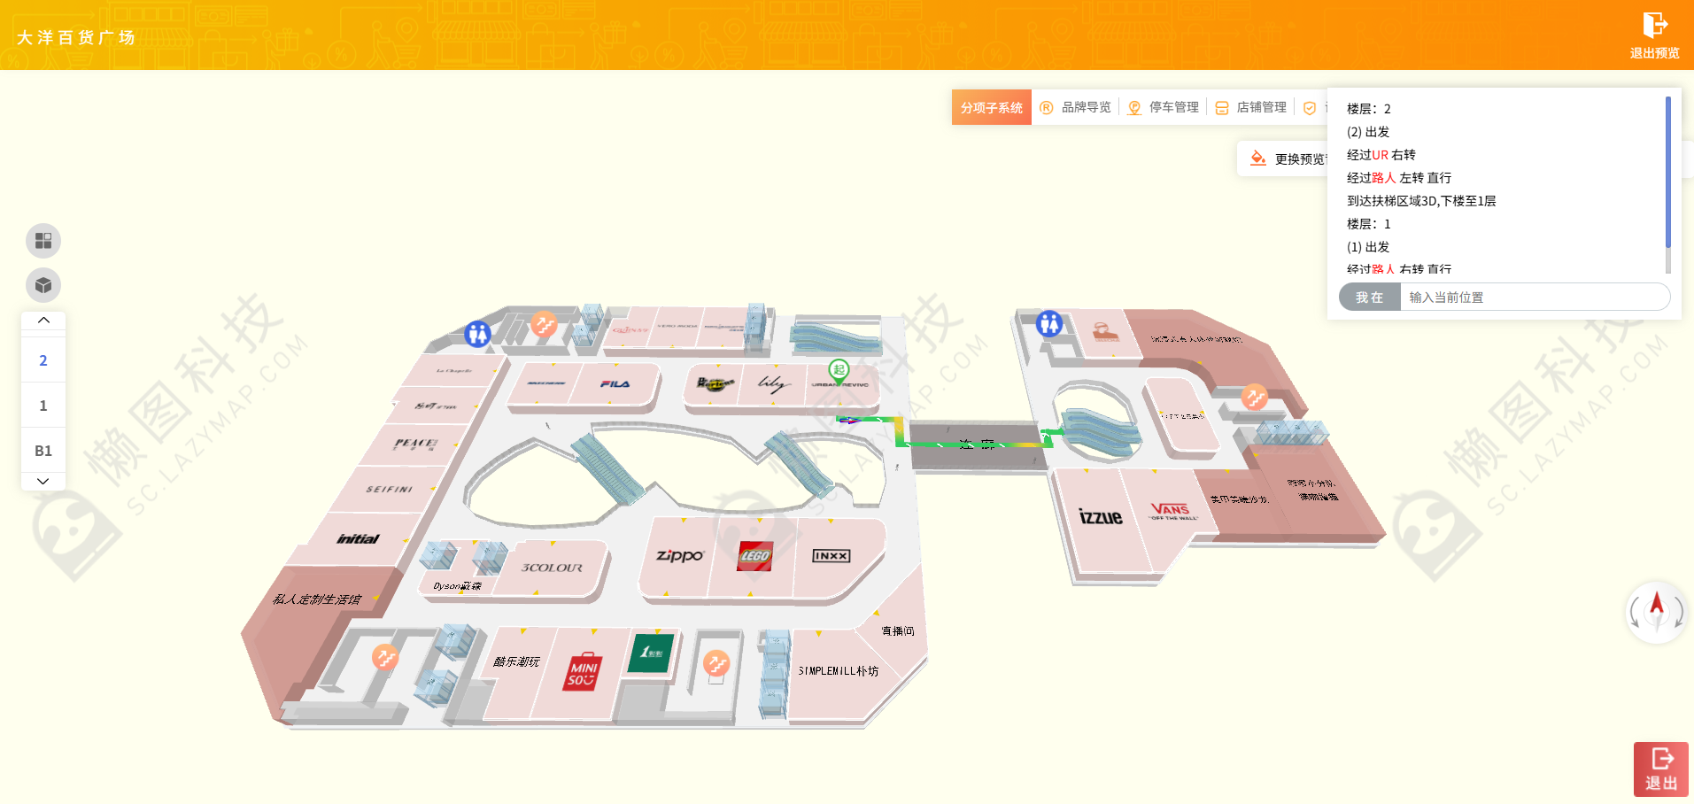The image size is (1694, 804).
Task: Click stairs icon below 私人定制生活馆
Action: point(384,657)
